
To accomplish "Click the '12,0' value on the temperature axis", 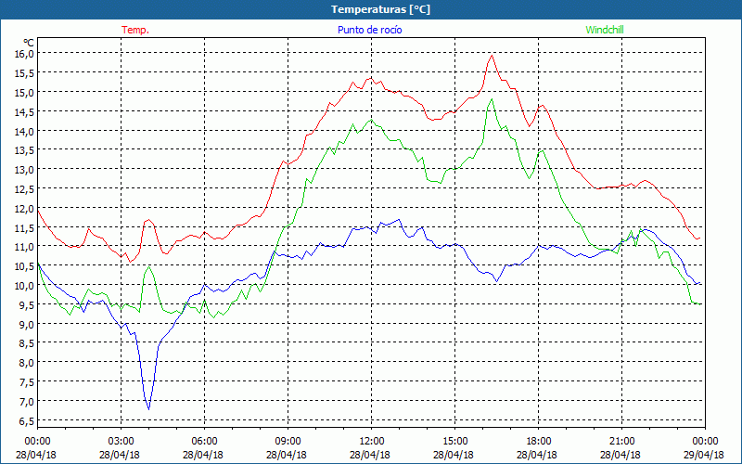I will 24,208.
